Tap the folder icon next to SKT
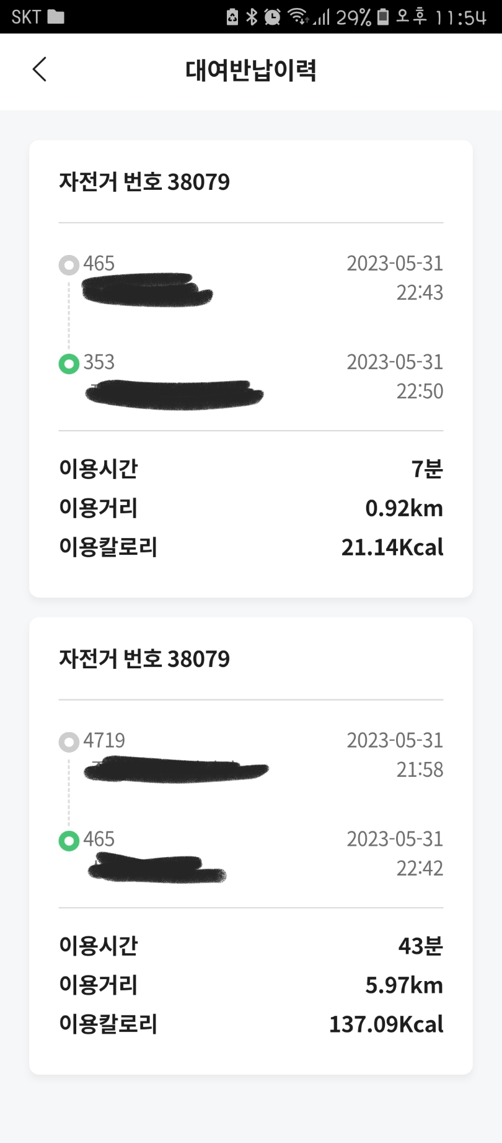Screen dimensions: 502x1143 (56, 17)
